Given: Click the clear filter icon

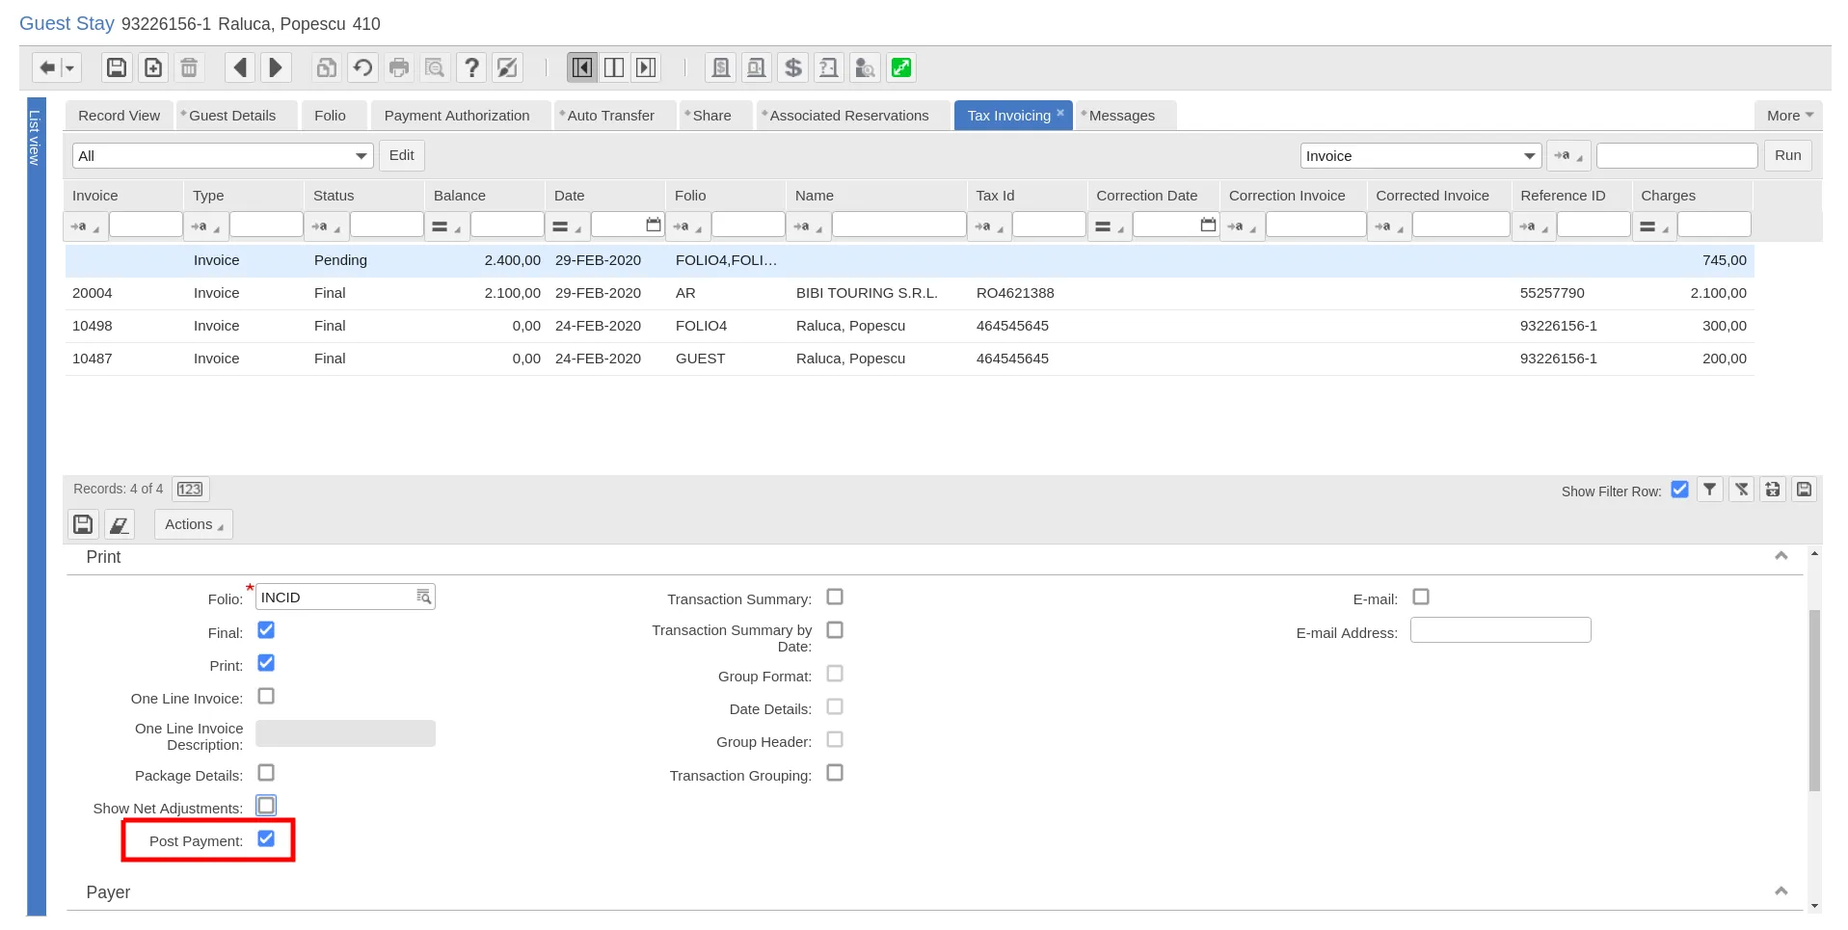Looking at the screenshot, I should [x=1741, y=490].
